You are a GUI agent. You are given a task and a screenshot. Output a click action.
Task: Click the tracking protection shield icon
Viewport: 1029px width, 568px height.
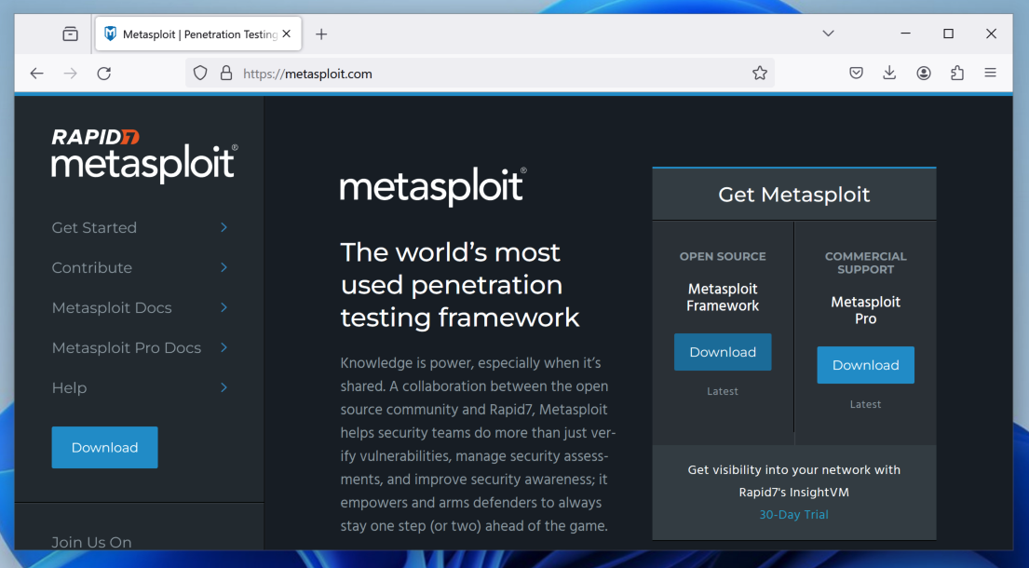[x=200, y=73]
